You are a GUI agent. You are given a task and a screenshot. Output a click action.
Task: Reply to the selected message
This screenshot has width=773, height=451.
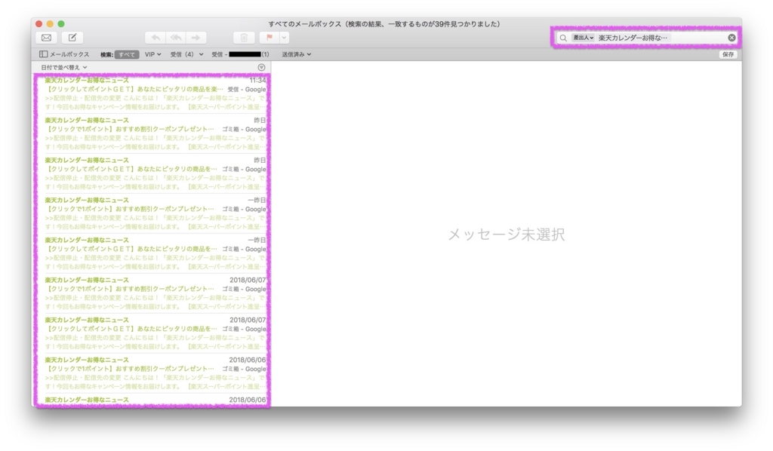coord(156,38)
